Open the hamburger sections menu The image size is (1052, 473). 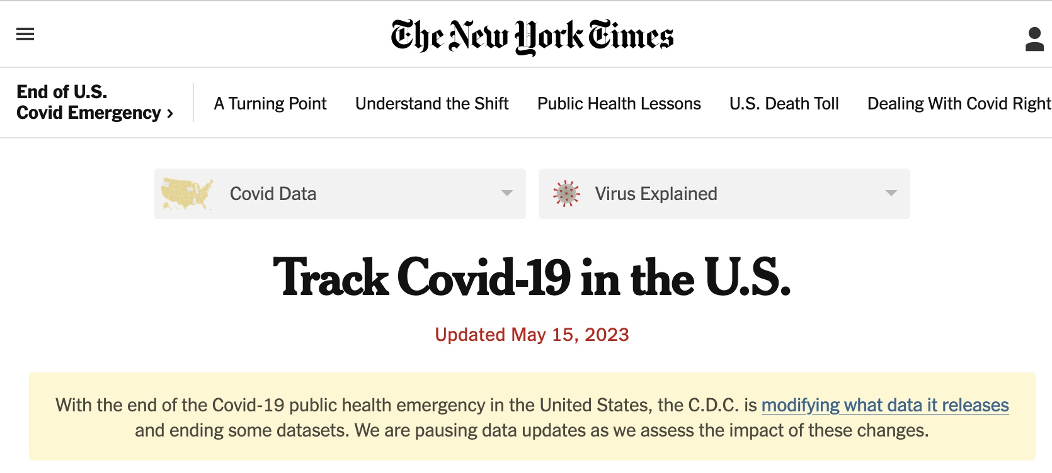pos(25,35)
